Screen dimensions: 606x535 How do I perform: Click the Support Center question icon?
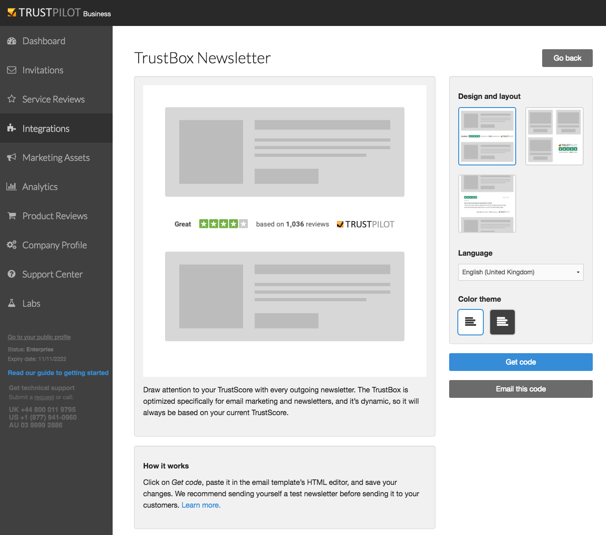pos(12,274)
